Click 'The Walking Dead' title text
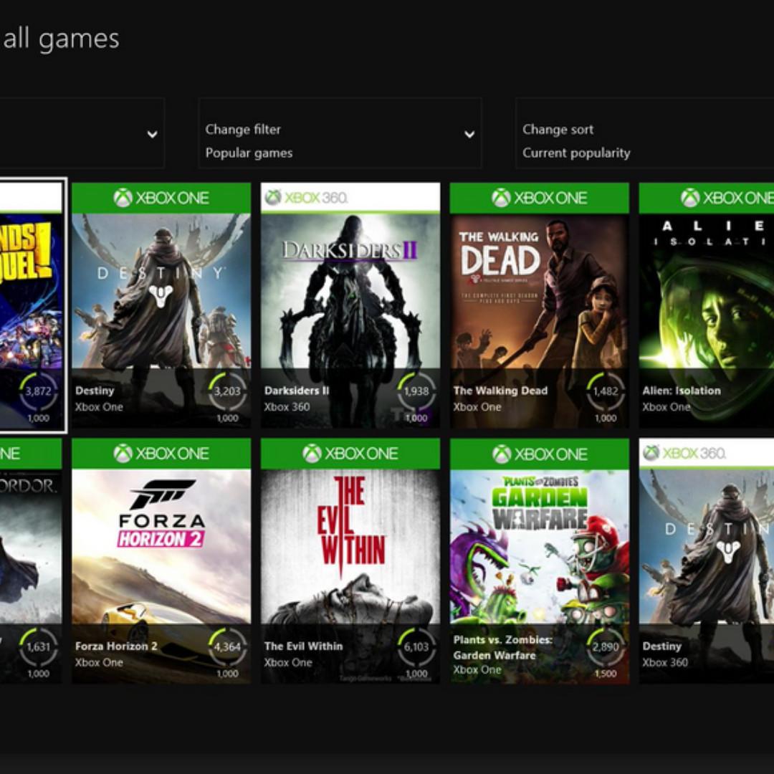This screenshot has width=774, height=774. tap(500, 391)
